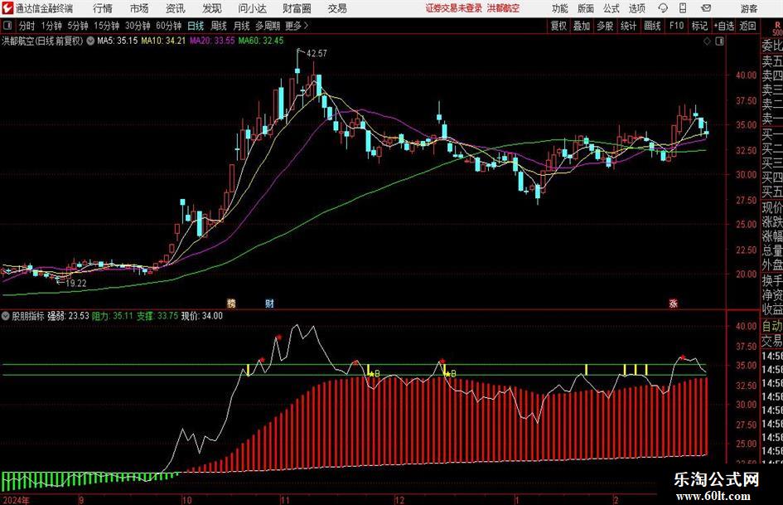This screenshot has width=783, height=505.
Task: Click MA20: 33.55 label
Action: (x=212, y=41)
